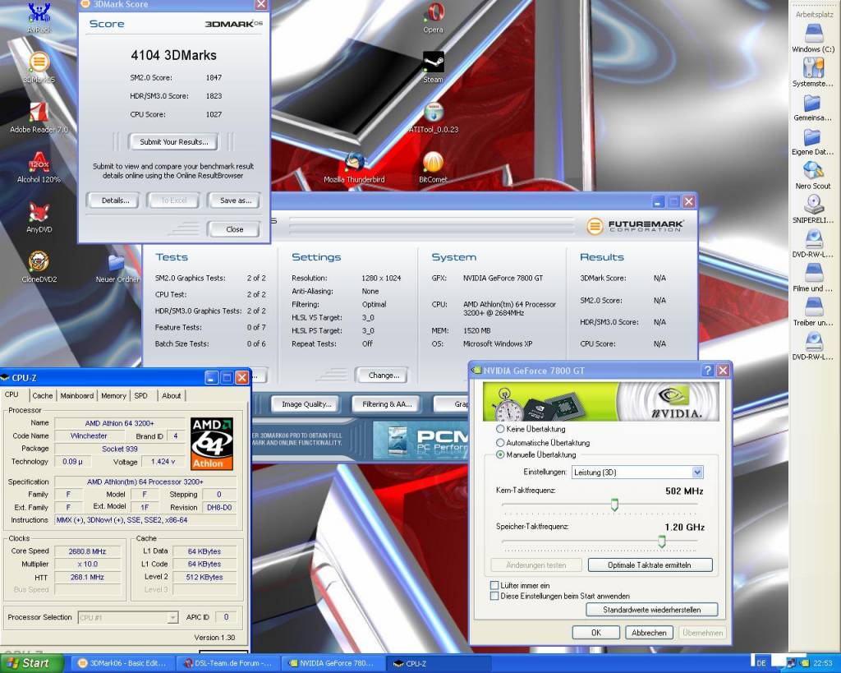Switch to the About tab in CPU-Z
The width and height of the screenshot is (841, 673).
pos(172,395)
